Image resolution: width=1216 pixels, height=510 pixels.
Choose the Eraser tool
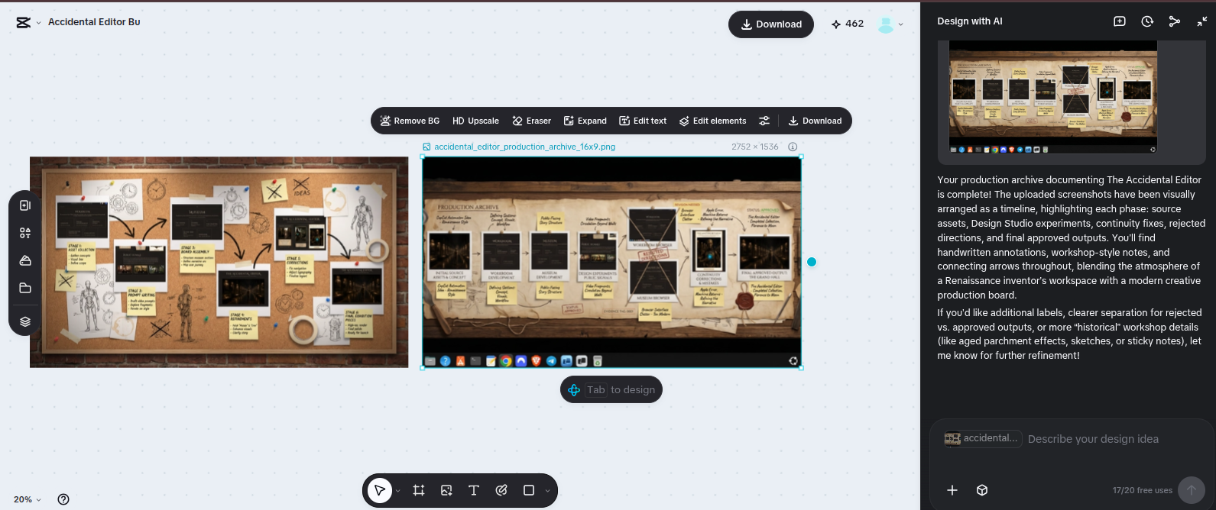pyautogui.click(x=531, y=121)
